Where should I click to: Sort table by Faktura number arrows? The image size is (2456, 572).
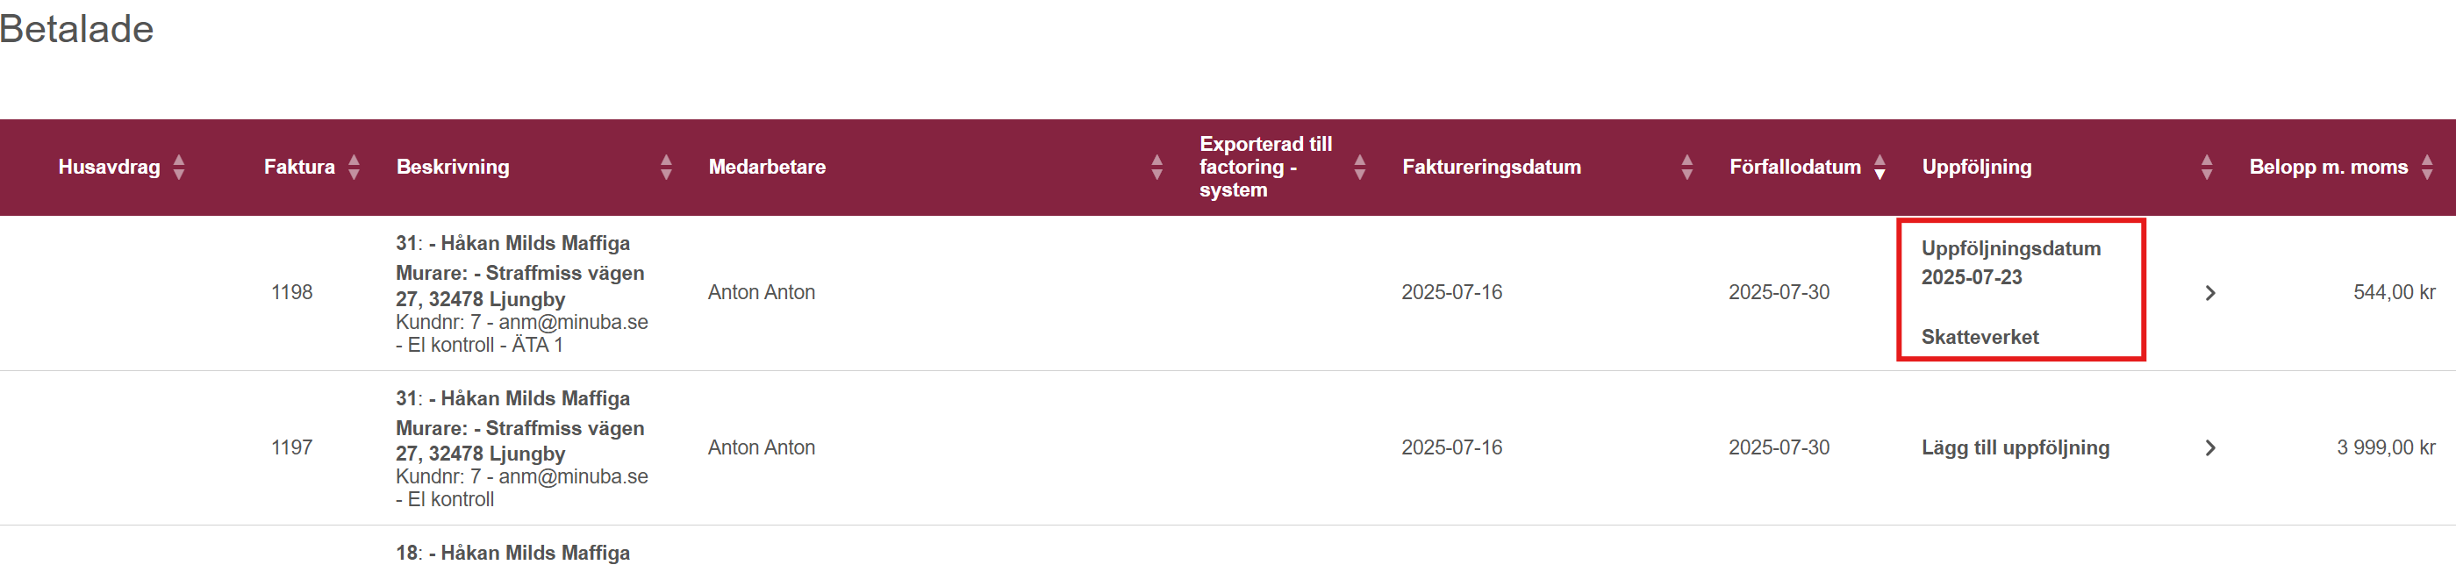(354, 167)
